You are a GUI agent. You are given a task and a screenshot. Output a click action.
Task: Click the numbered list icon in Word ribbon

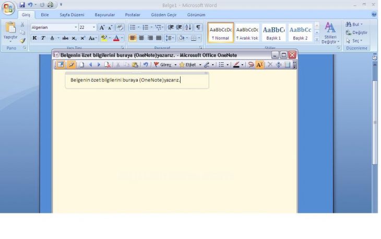(145, 27)
